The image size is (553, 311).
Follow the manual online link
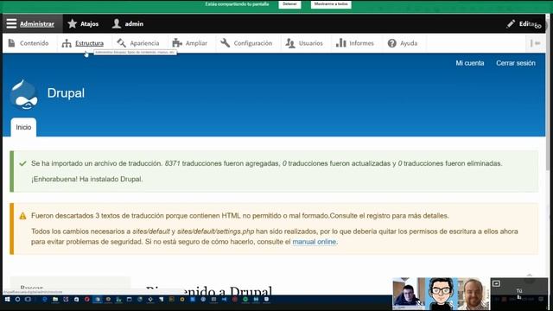tap(314, 242)
